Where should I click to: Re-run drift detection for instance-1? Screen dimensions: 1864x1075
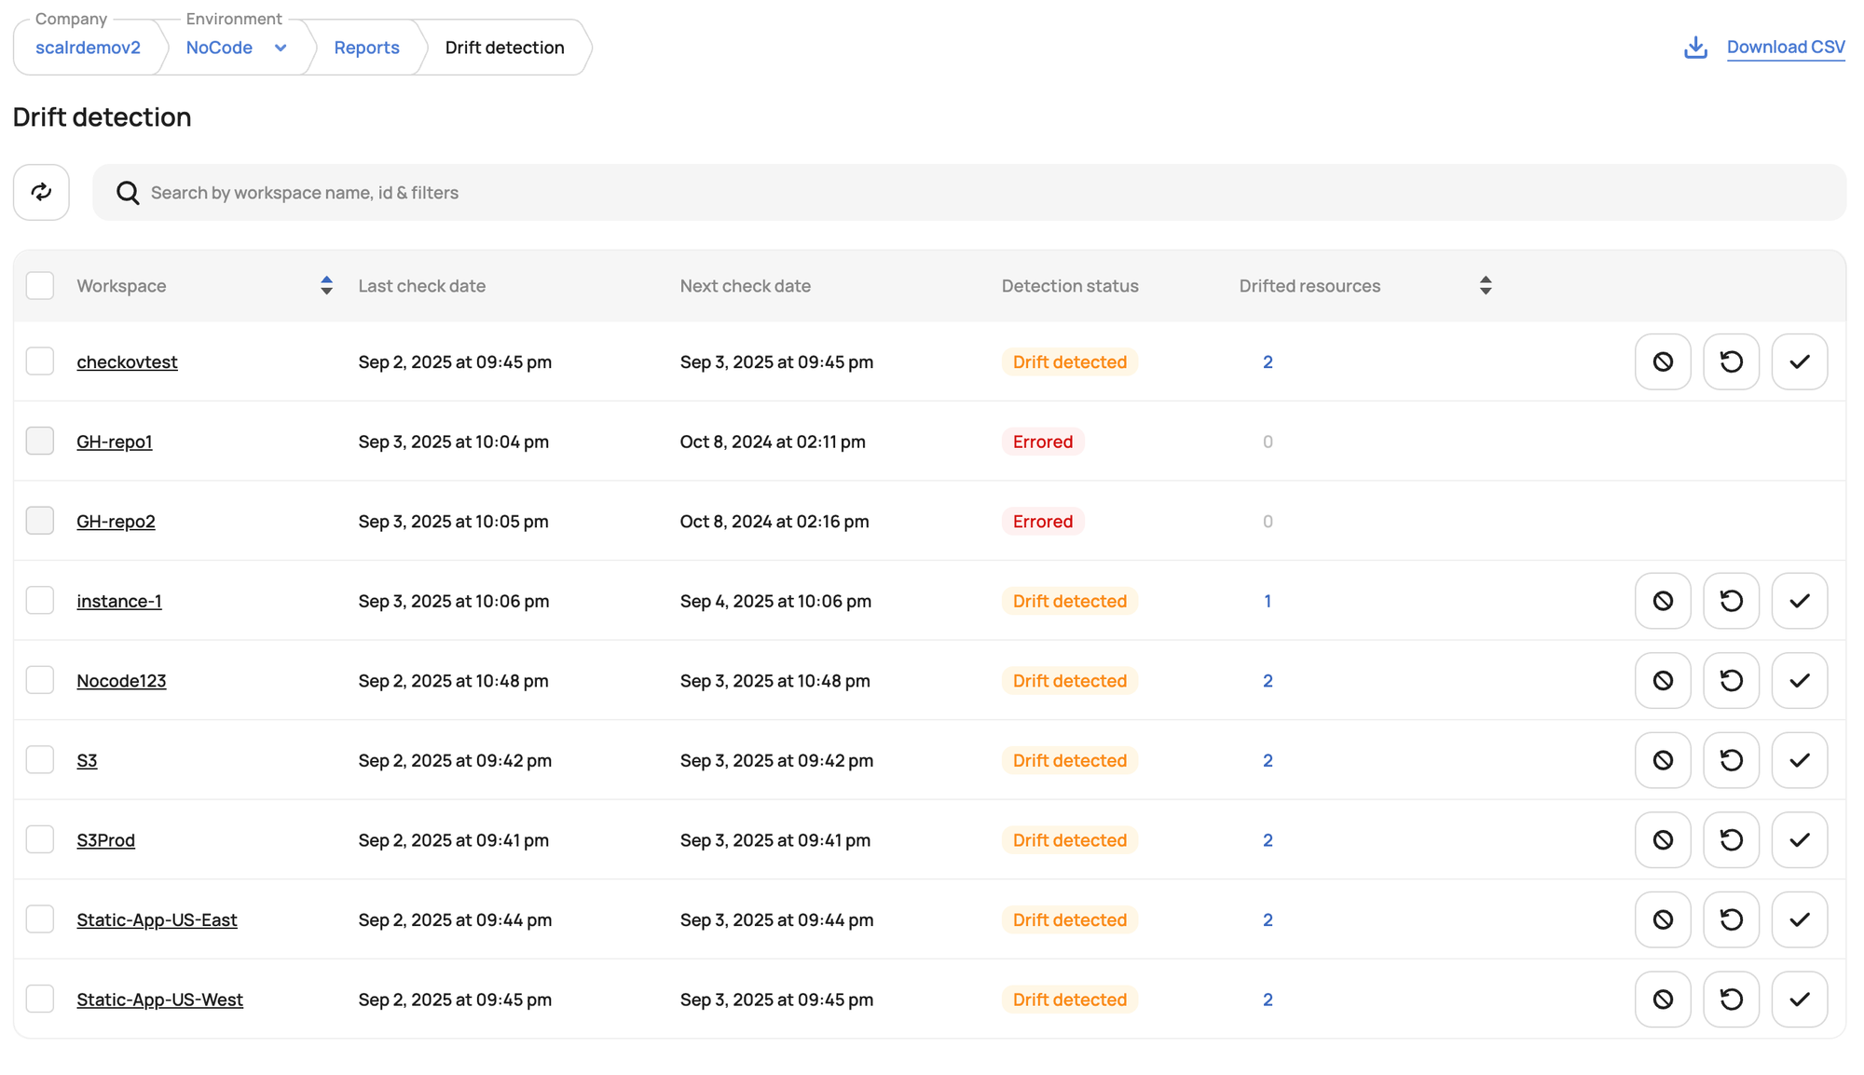pos(1731,601)
